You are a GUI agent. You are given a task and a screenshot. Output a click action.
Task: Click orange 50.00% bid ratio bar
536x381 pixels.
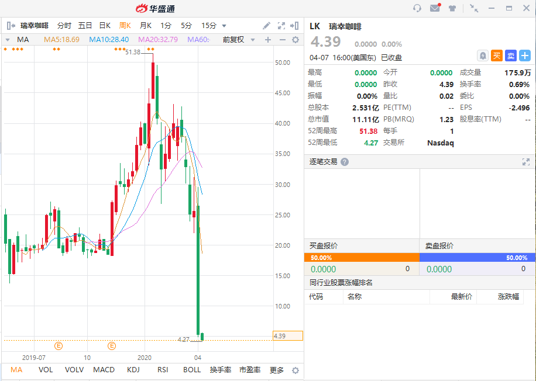coord(362,258)
